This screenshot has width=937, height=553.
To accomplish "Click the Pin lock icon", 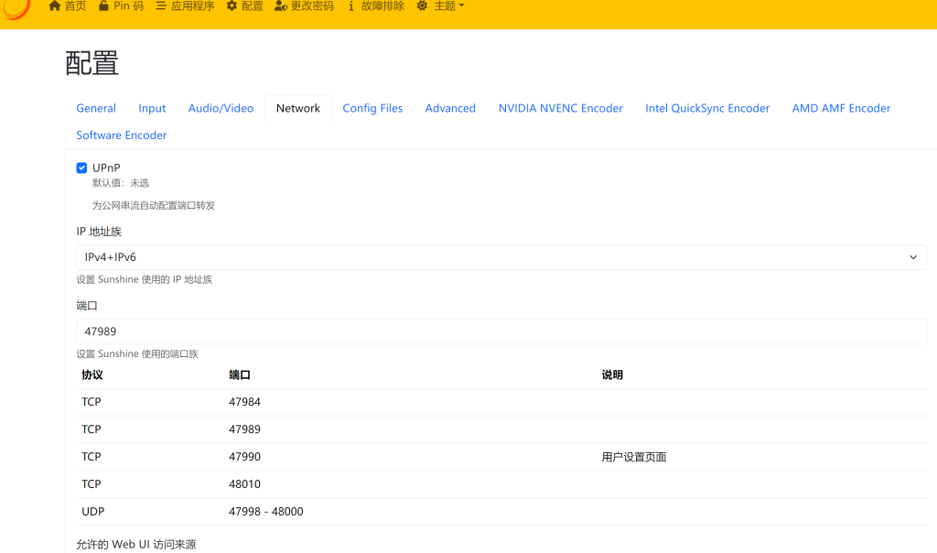I will 103,6.
